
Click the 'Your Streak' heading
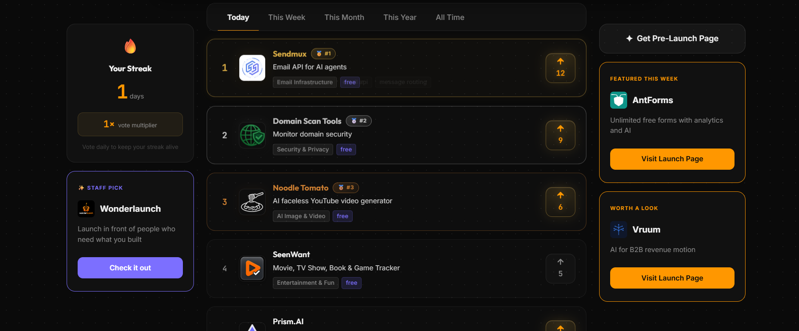pyautogui.click(x=130, y=69)
